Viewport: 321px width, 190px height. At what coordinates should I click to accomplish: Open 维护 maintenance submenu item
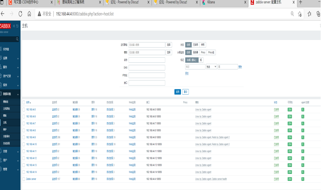5,129
